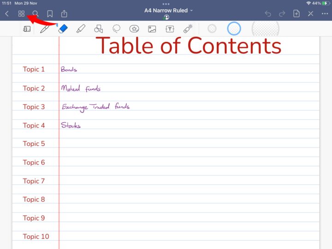
Task: Select the Lasso tool
Action: [x=117, y=29]
